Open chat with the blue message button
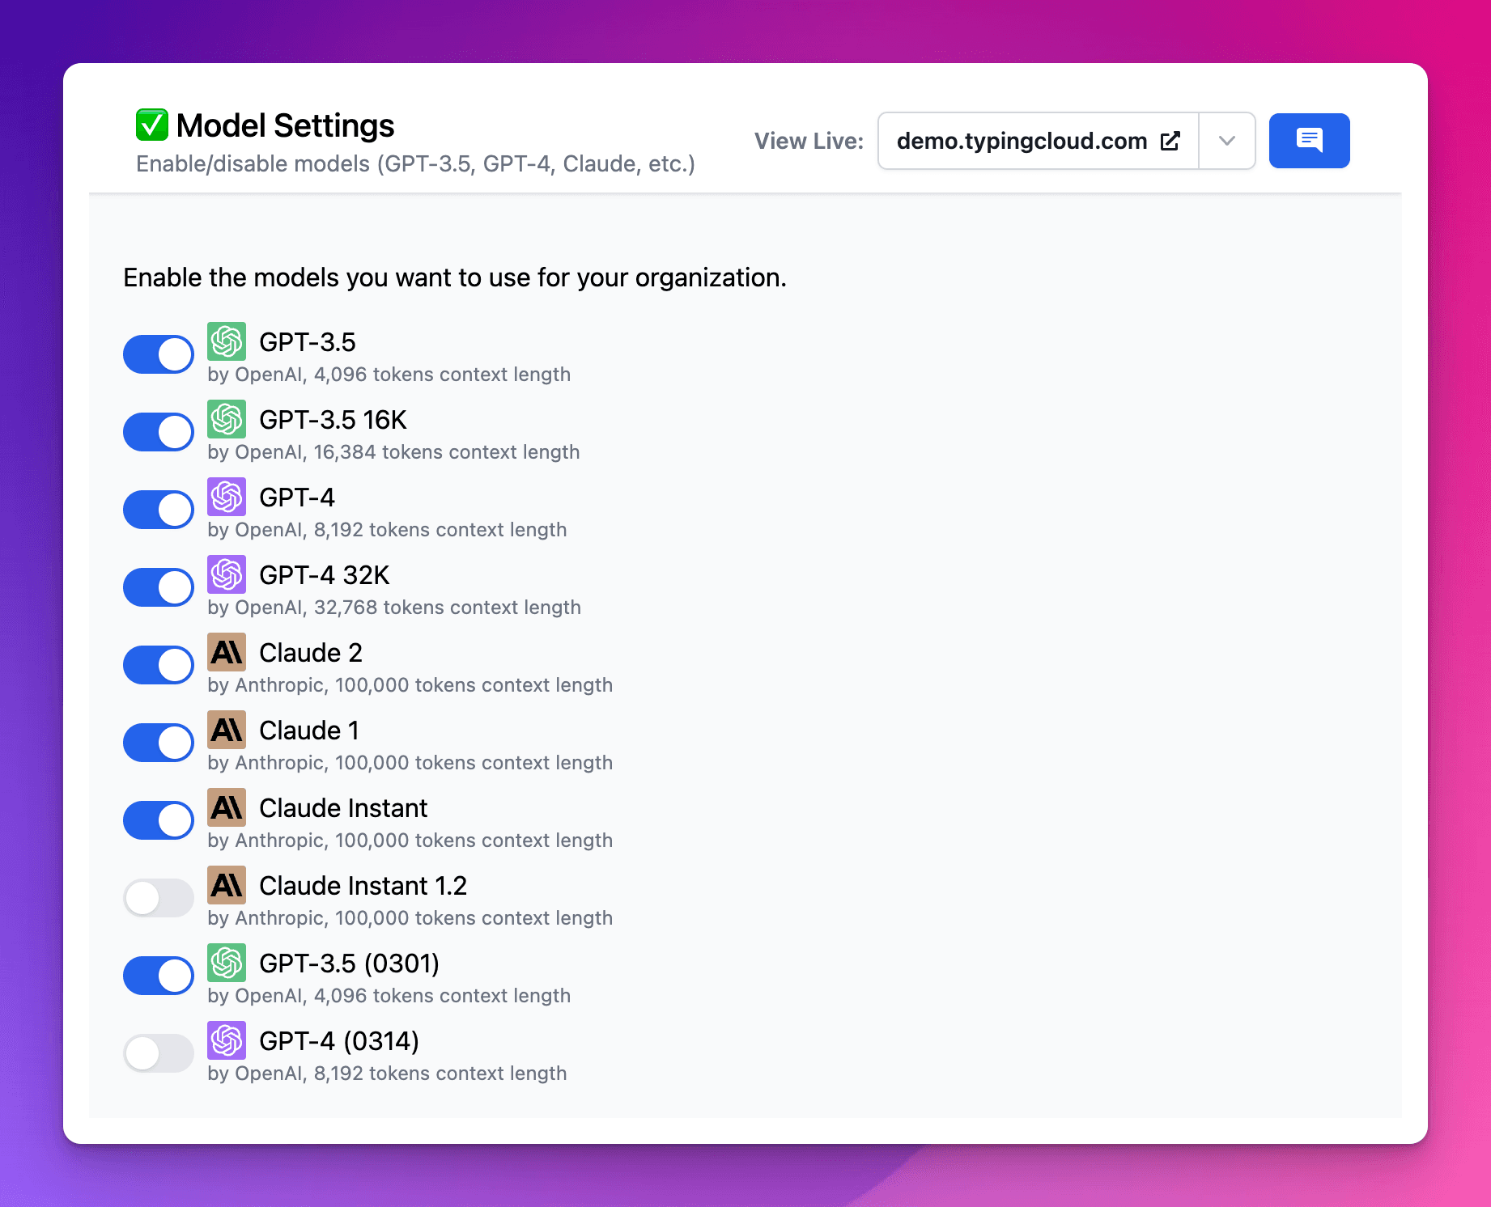Viewport: 1491px width, 1207px height. (x=1309, y=141)
